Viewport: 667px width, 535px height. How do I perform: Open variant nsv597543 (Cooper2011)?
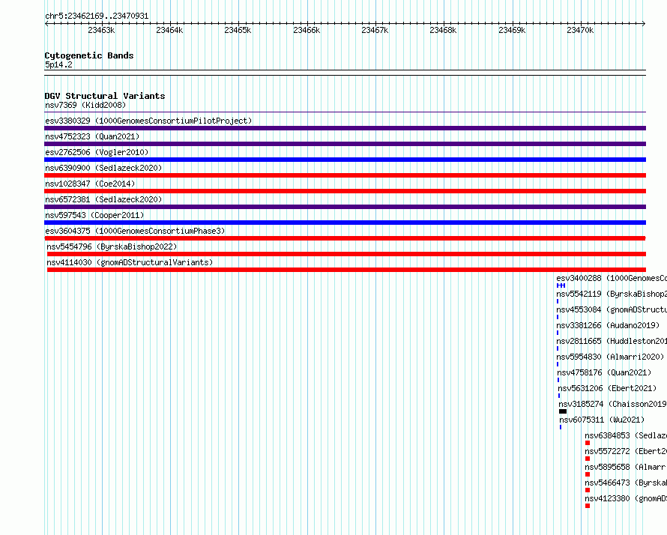pos(94,215)
